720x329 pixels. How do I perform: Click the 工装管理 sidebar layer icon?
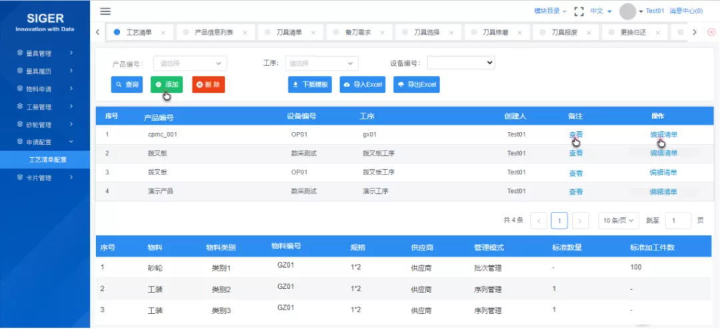(20, 107)
